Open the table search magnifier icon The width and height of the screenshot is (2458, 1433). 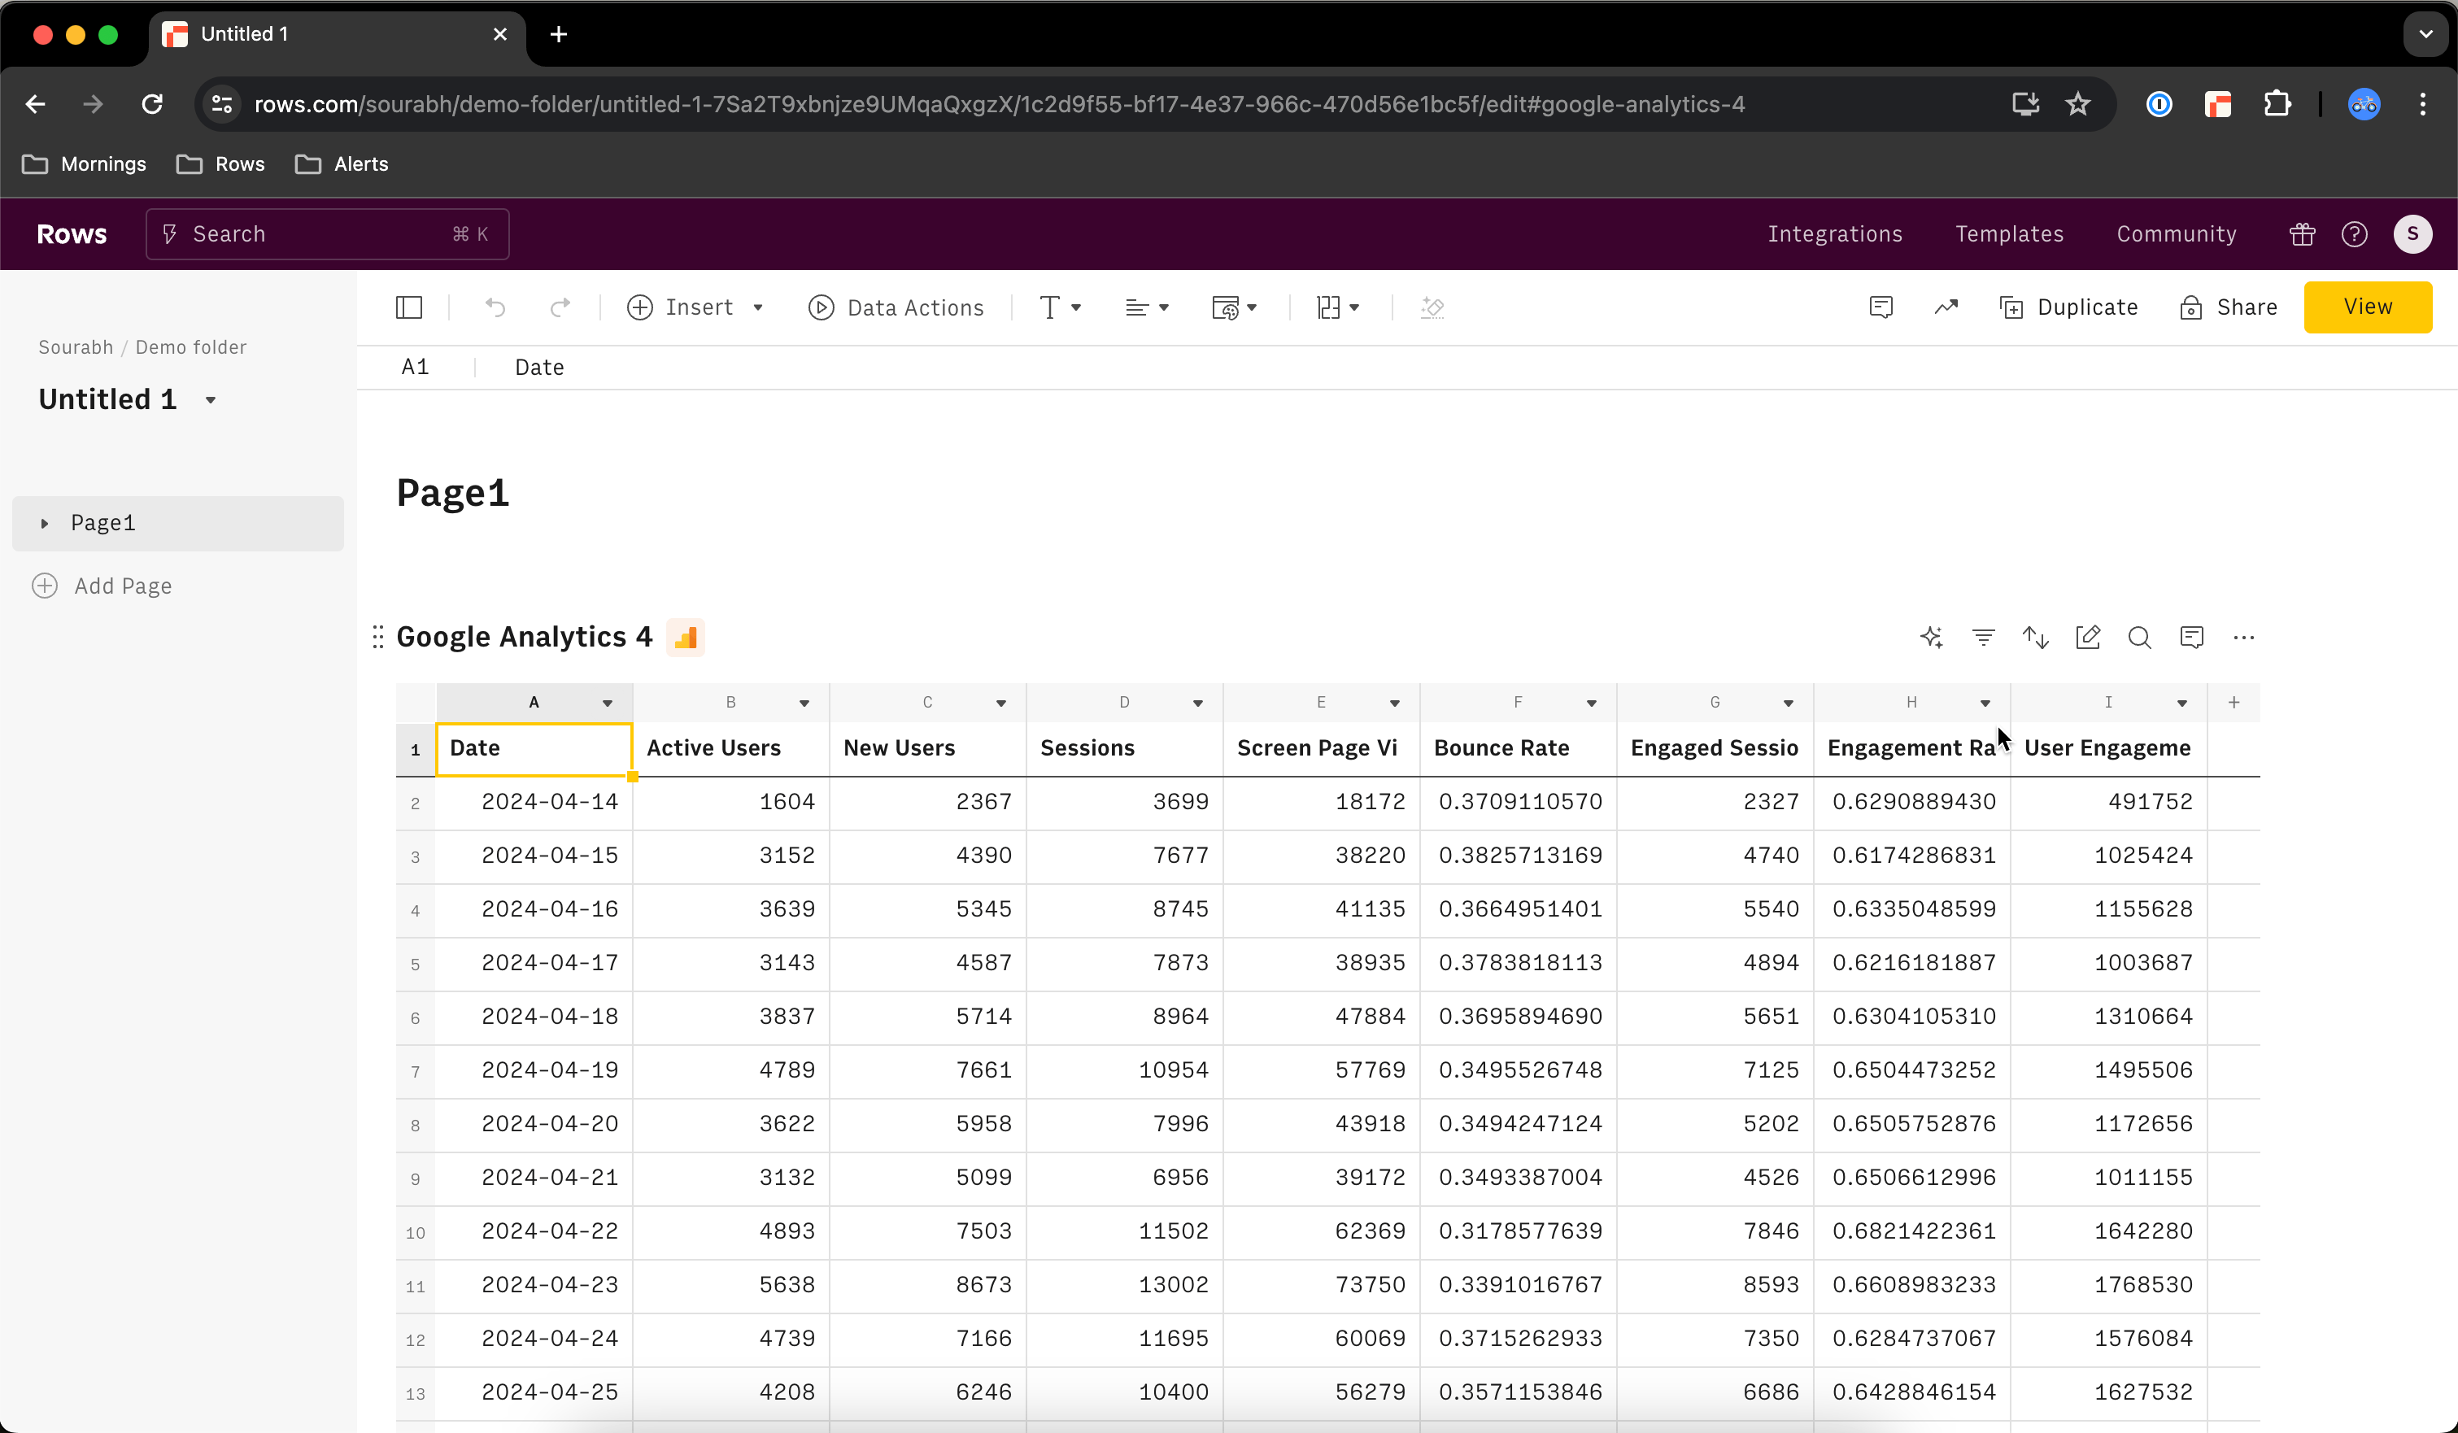coord(2139,637)
